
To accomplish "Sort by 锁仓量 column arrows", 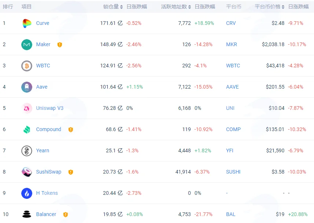I will 121,7.
